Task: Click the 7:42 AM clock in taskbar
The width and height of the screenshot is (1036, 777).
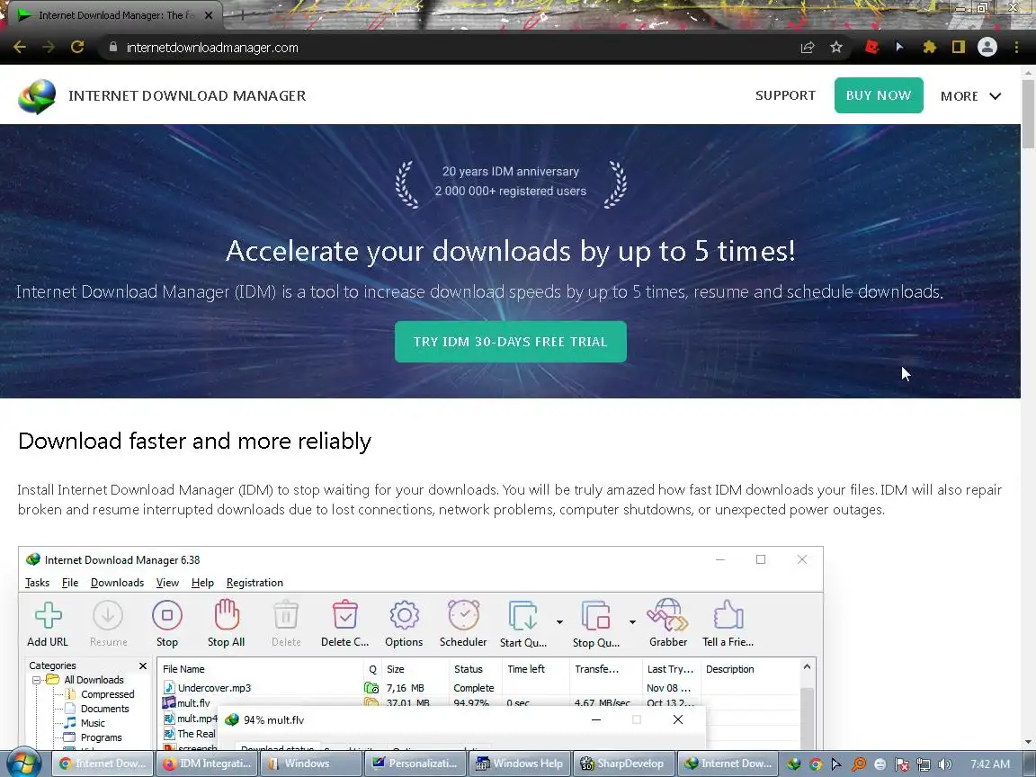Action: [x=990, y=764]
